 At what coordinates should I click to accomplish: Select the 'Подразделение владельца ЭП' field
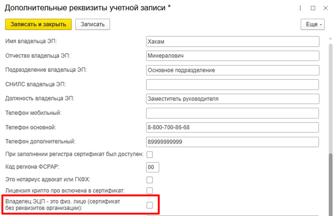pos(232,70)
